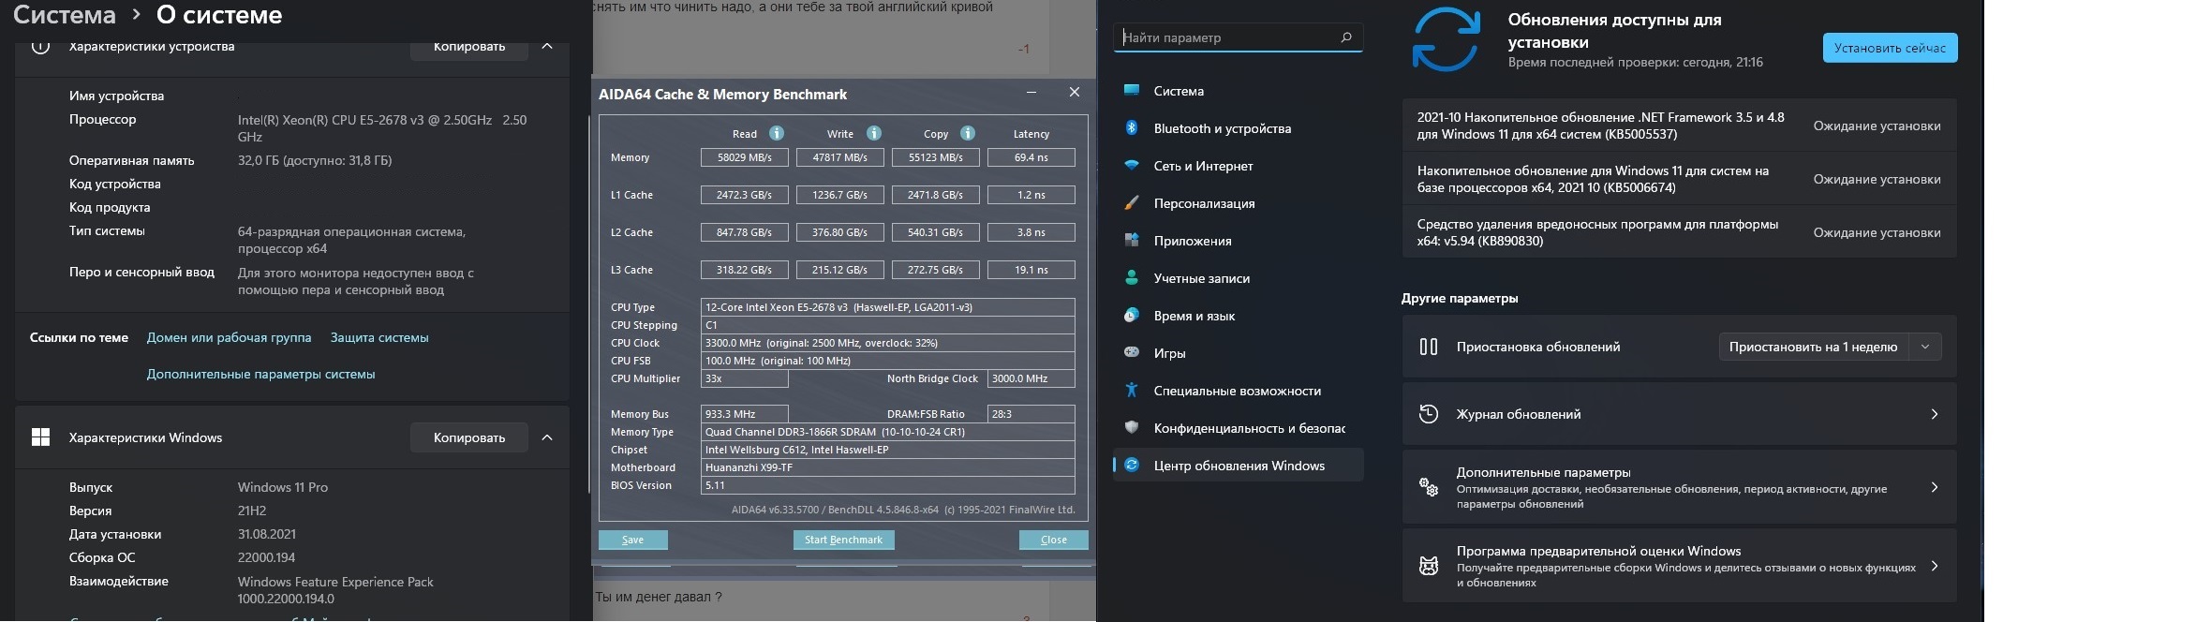Expand Дополнительные параметры arrow
This screenshot has width=2211, height=622.
[x=1935, y=487]
